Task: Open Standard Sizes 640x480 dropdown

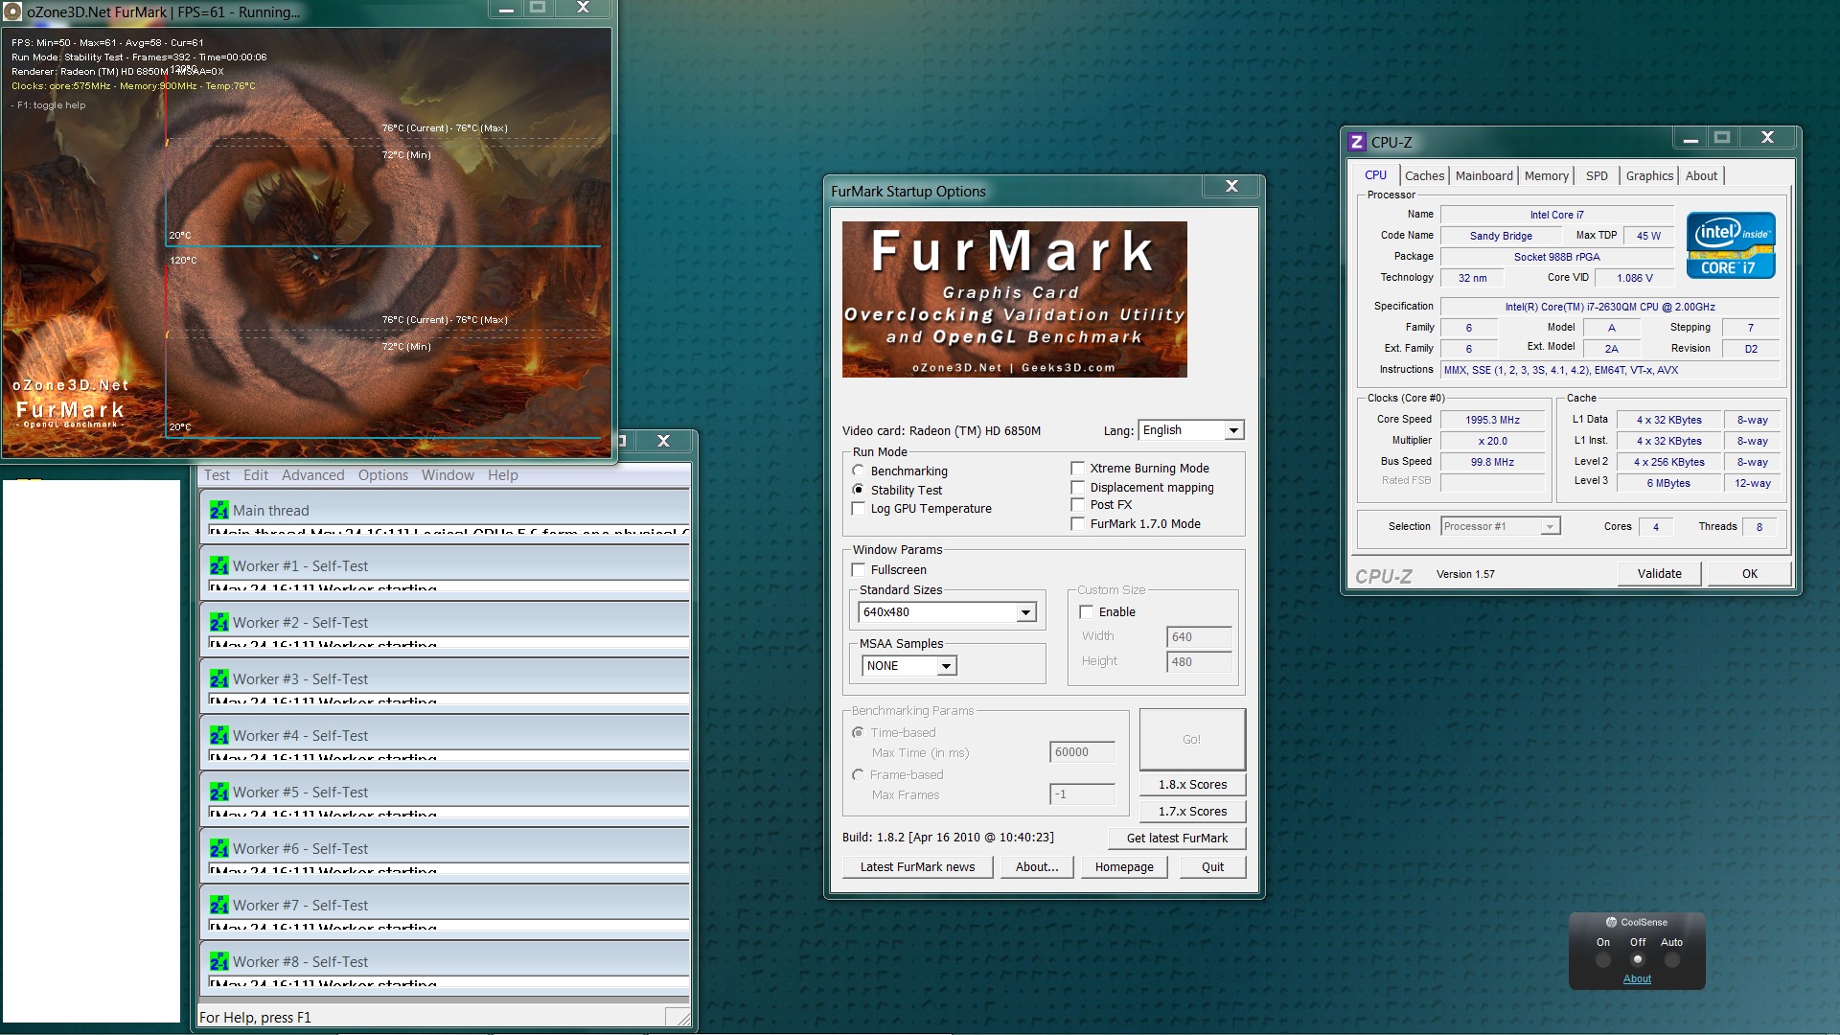Action: click(948, 612)
